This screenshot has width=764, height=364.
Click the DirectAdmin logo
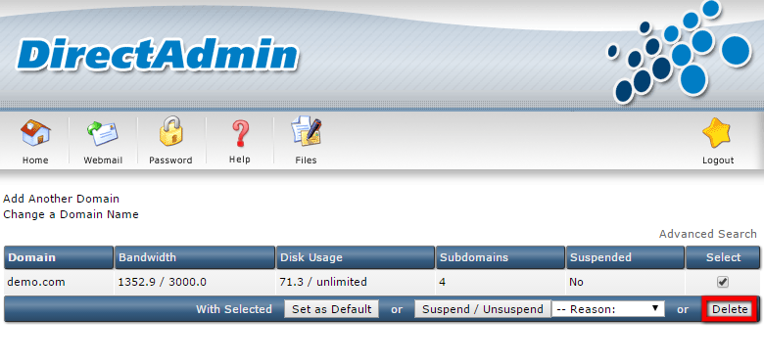pos(157,56)
